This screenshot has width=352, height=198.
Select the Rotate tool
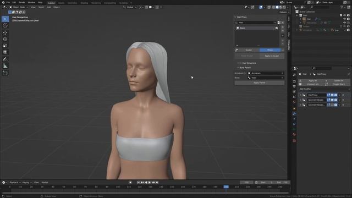[5, 39]
